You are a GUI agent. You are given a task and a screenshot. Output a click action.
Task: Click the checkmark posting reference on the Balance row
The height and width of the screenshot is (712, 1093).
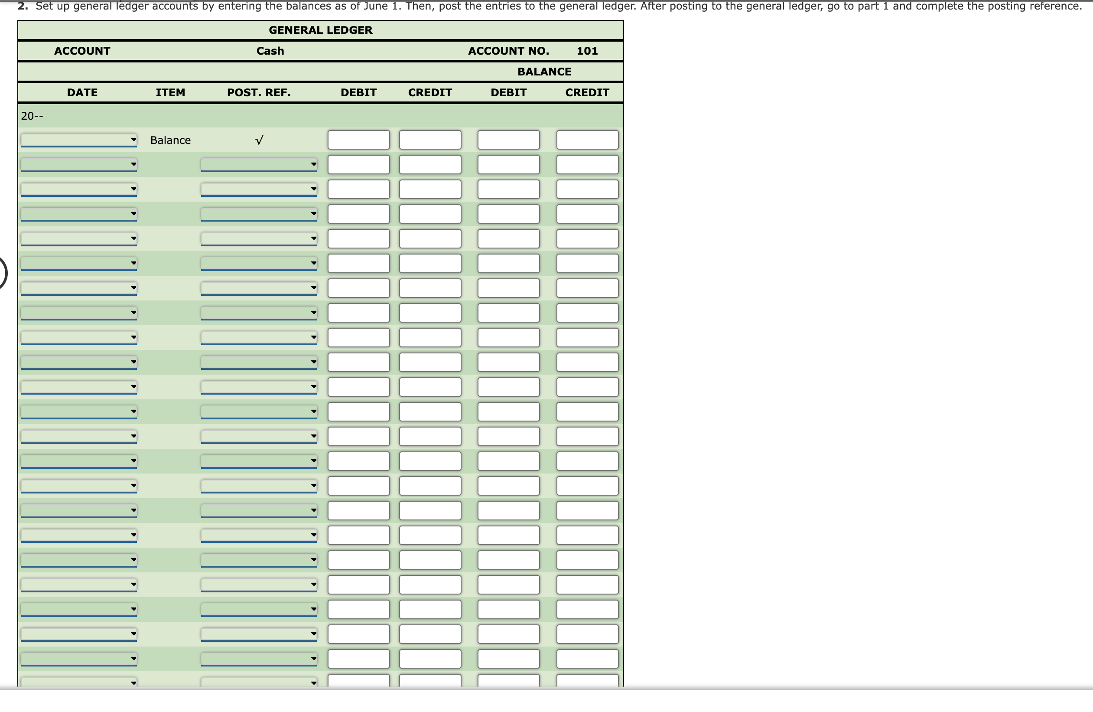pyautogui.click(x=259, y=140)
